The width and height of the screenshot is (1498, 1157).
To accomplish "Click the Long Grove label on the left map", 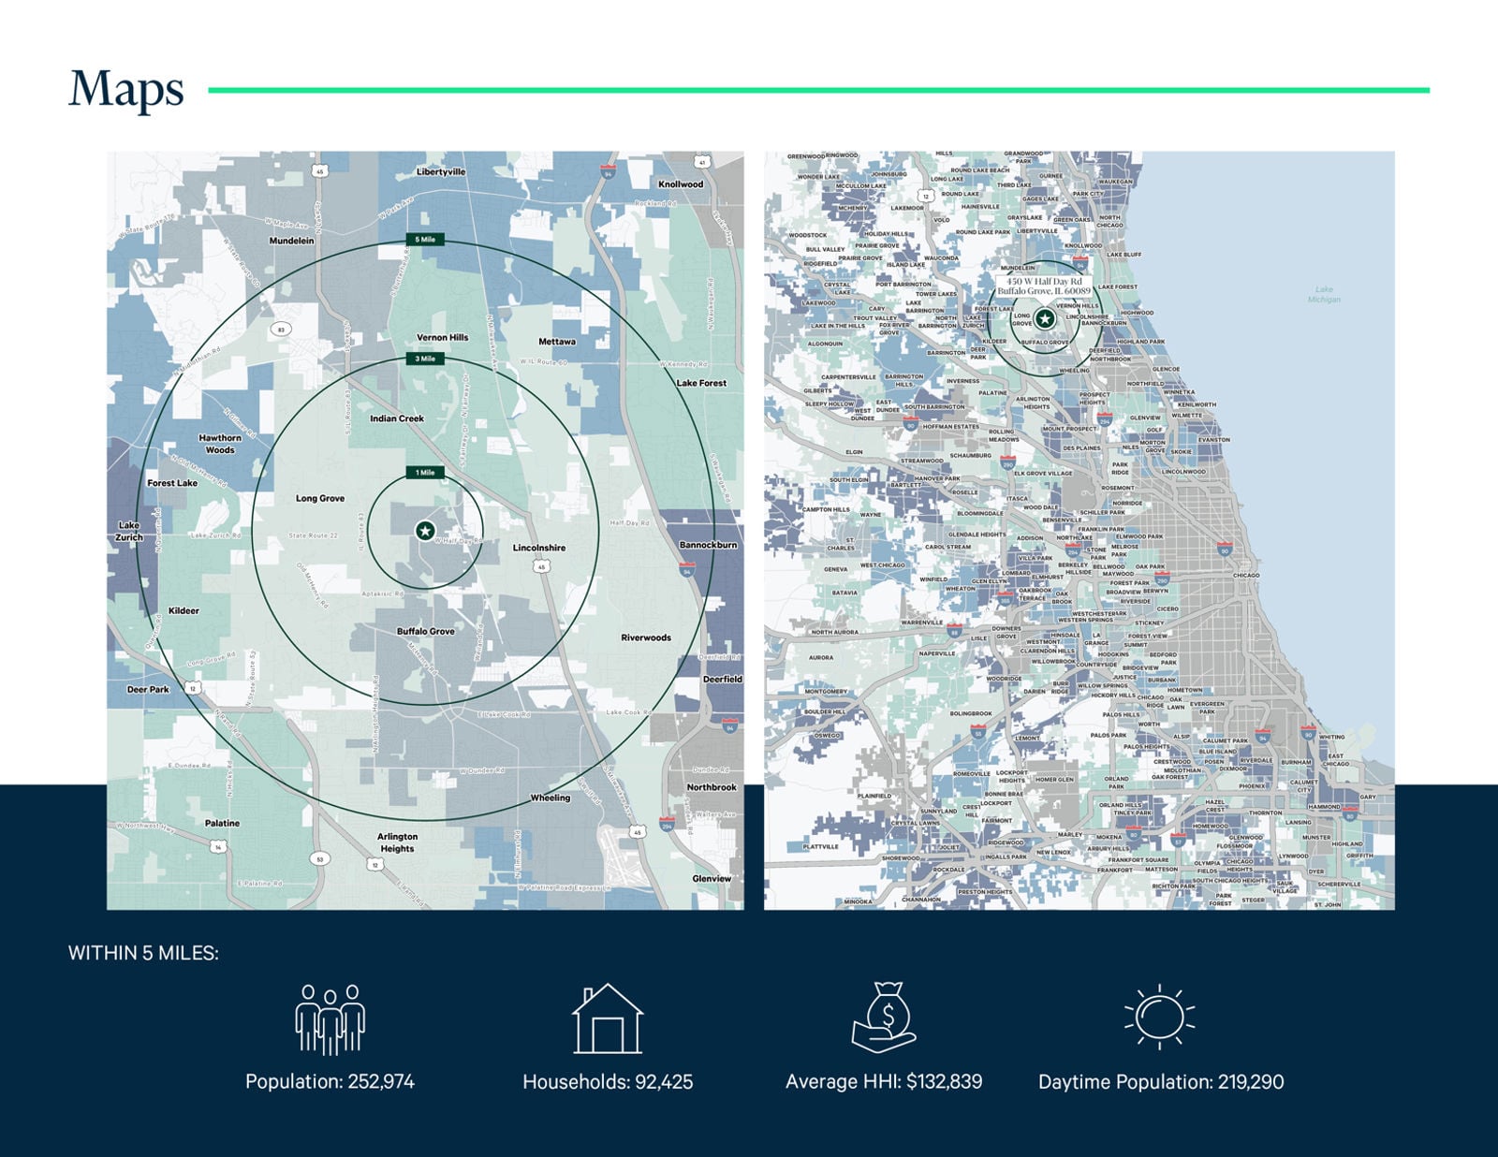I will click(x=320, y=498).
